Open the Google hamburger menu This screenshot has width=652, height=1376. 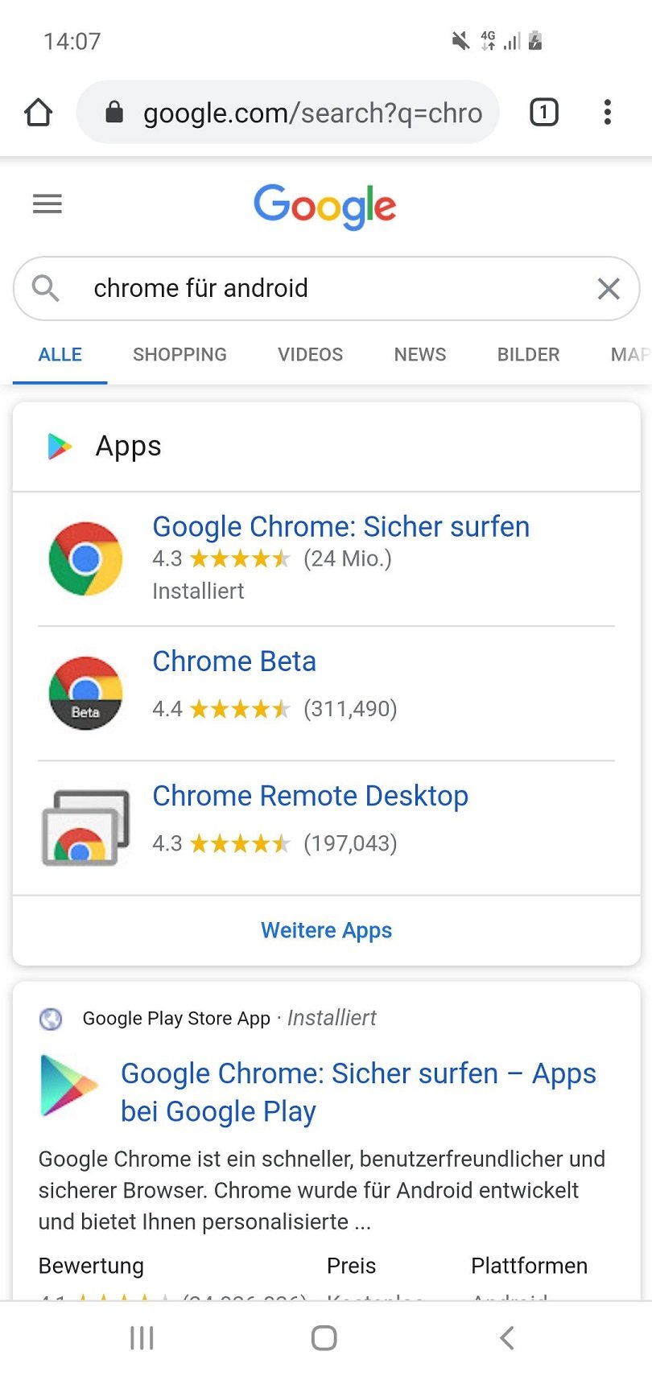tap(47, 204)
